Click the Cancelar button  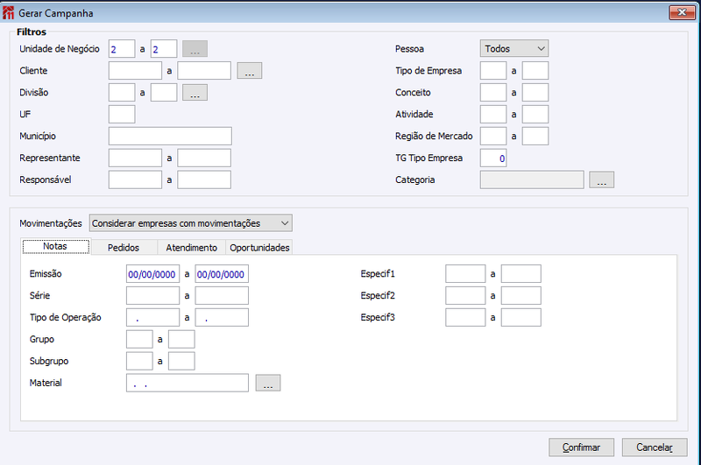(x=655, y=447)
